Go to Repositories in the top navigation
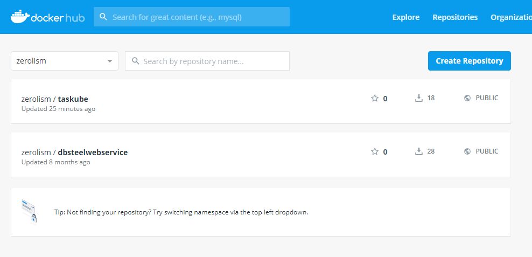532x257 pixels. pyautogui.click(x=455, y=17)
